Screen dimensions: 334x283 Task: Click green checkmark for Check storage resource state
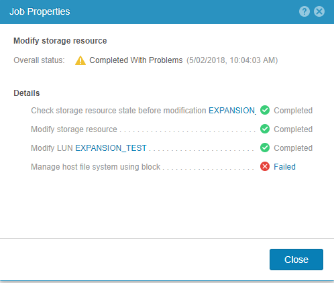265,110
